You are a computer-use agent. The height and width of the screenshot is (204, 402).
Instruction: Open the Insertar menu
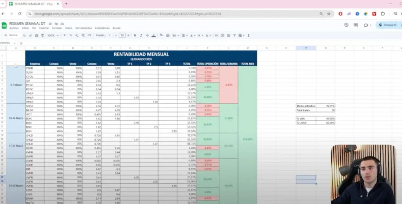click(x=44, y=28)
